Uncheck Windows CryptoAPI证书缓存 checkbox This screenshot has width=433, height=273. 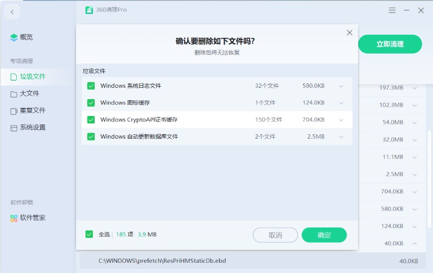point(91,120)
